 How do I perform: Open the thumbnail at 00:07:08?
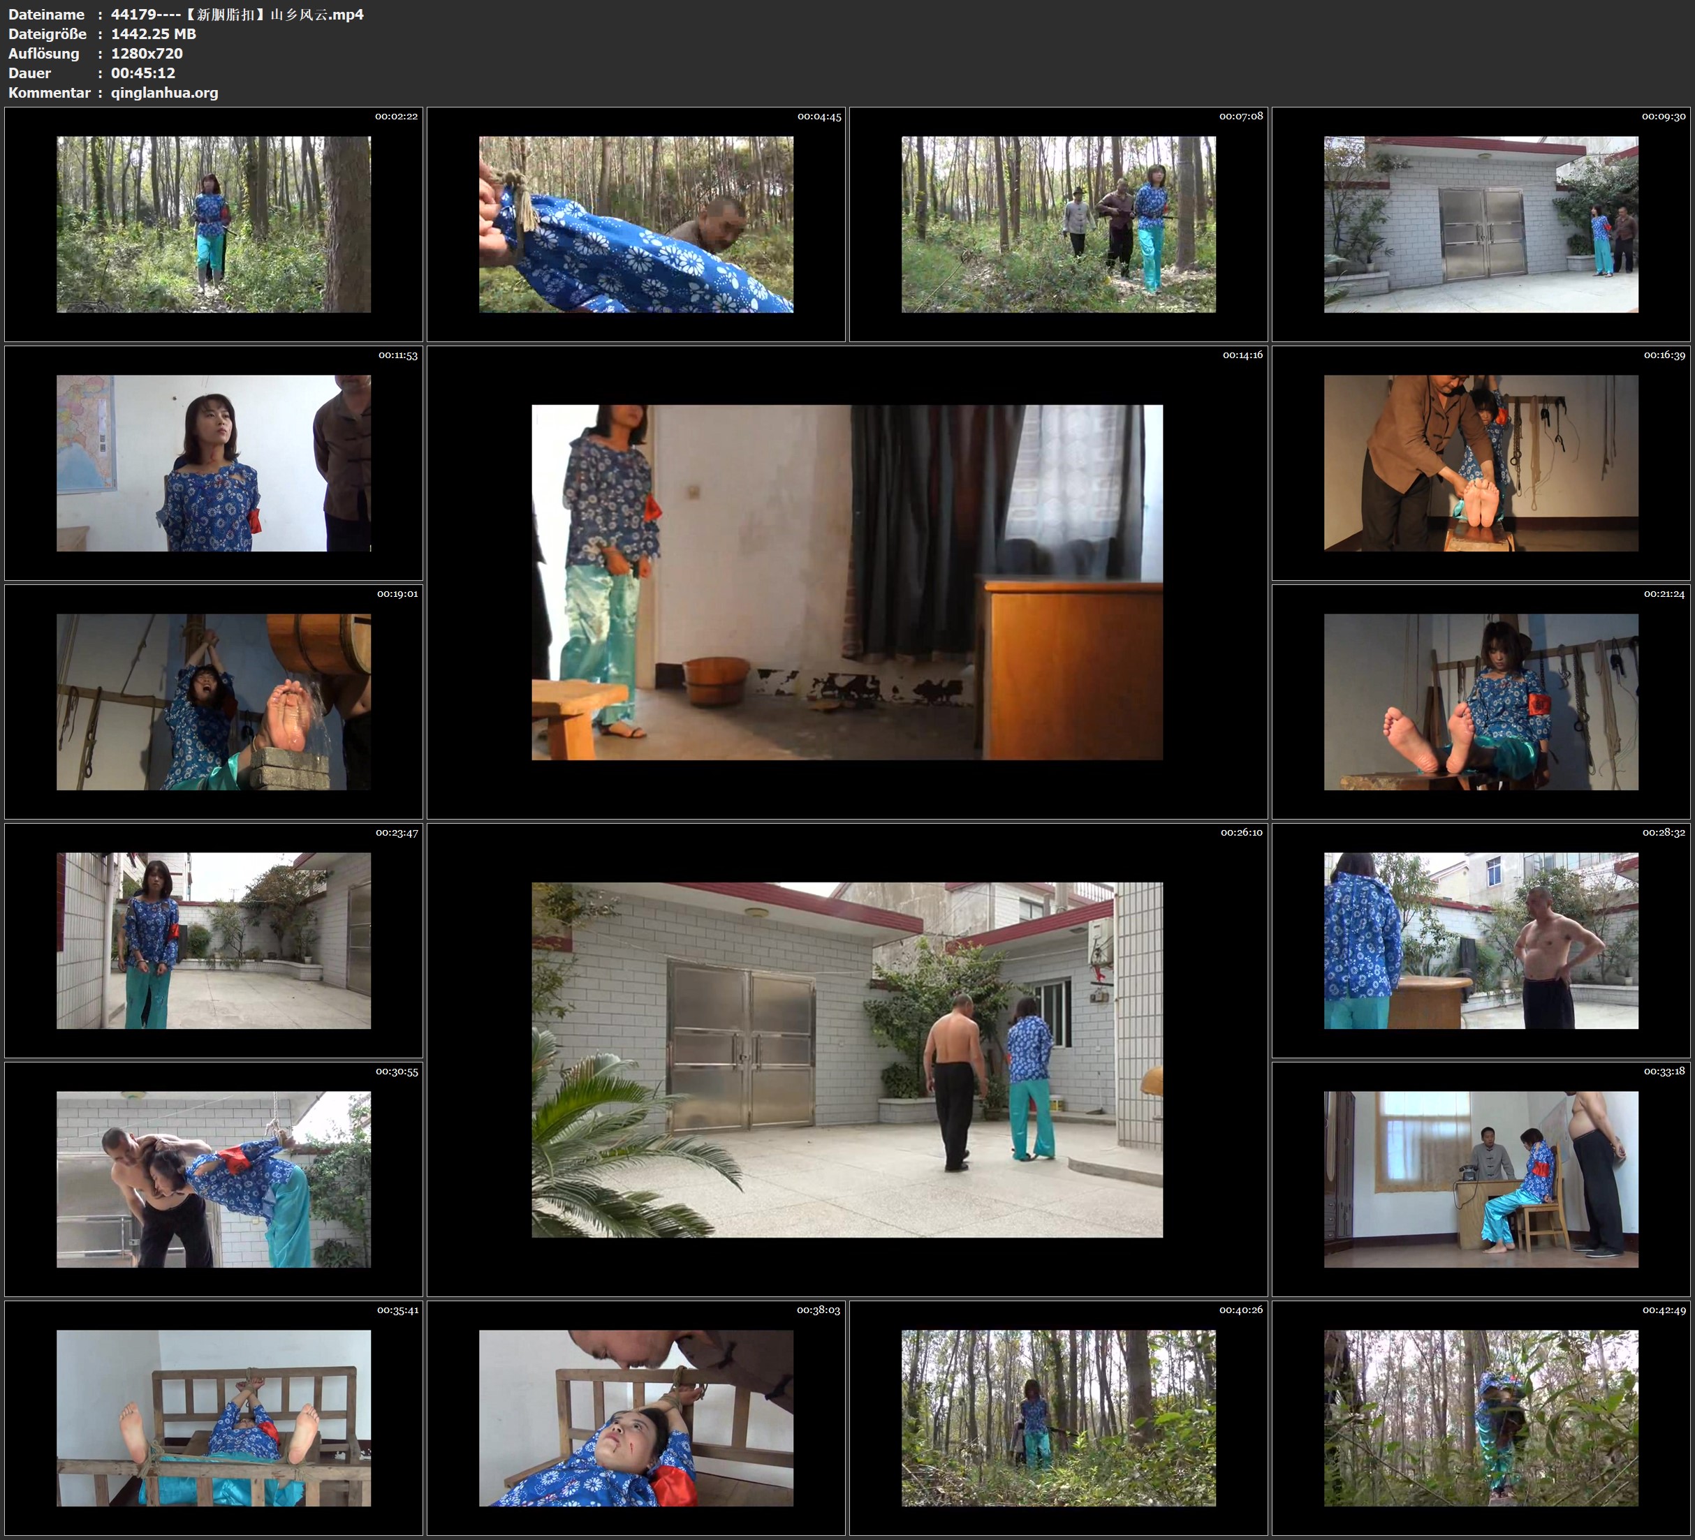coord(1059,225)
